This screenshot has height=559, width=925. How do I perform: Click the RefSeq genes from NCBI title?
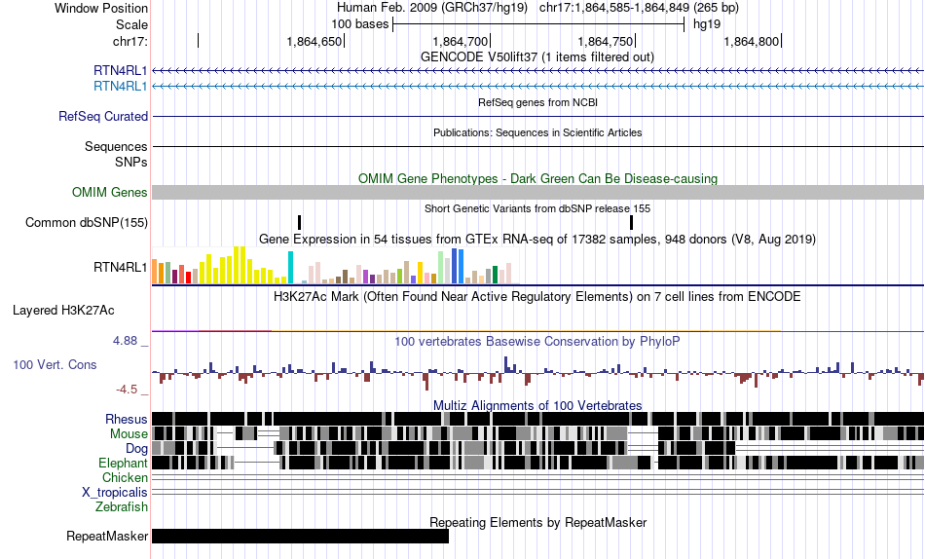tap(538, 102)
